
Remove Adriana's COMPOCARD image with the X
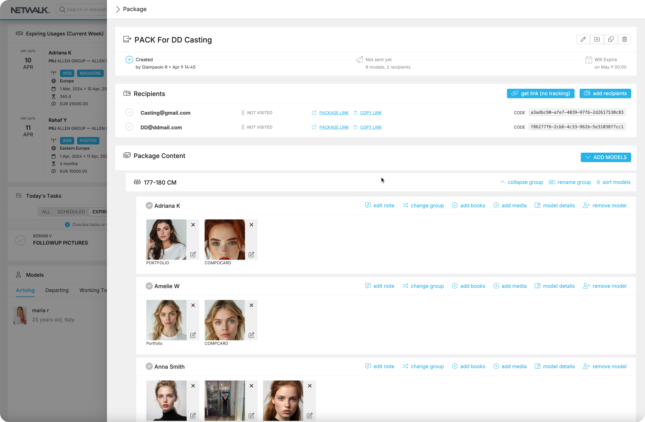(x=251, y=225)
